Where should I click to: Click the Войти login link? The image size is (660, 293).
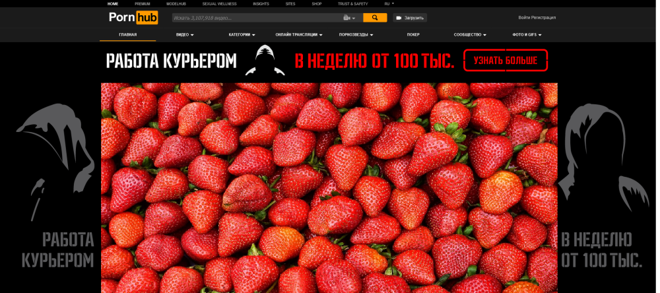[524, 18]
